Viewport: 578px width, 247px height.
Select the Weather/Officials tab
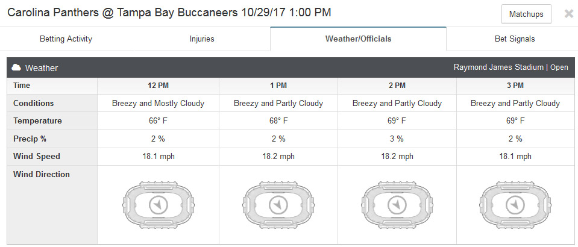point(358,39)
